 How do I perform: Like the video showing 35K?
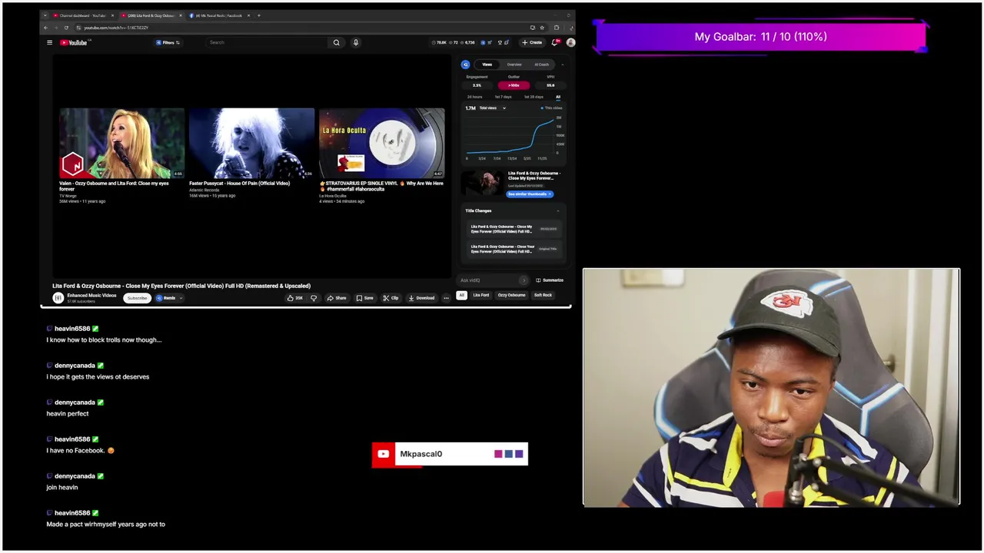coord(295,298)
